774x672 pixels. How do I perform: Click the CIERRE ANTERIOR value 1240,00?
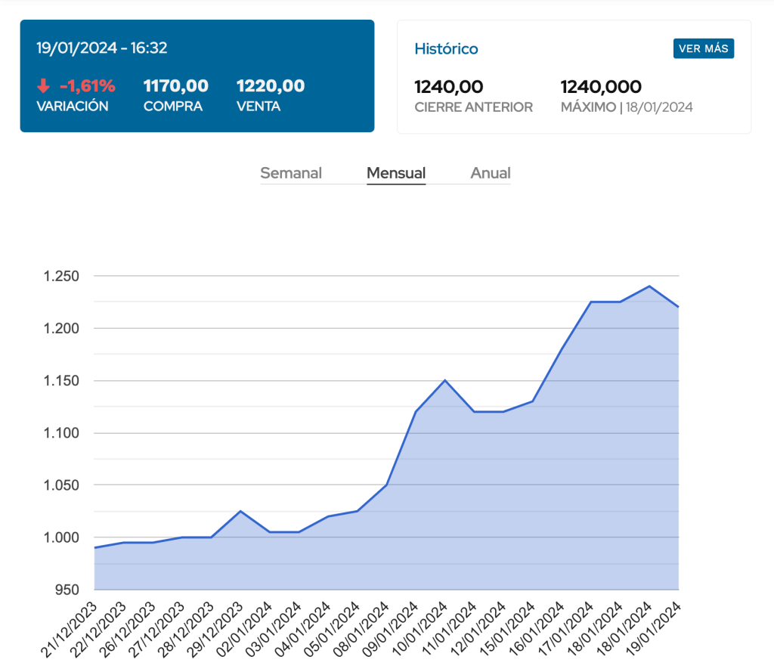tap(449, 87)
